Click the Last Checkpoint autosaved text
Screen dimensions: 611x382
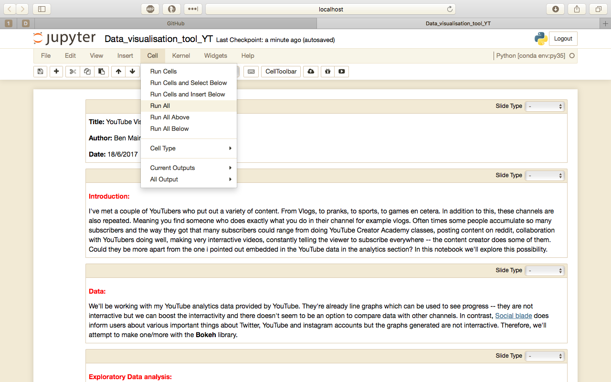[275, 40]
